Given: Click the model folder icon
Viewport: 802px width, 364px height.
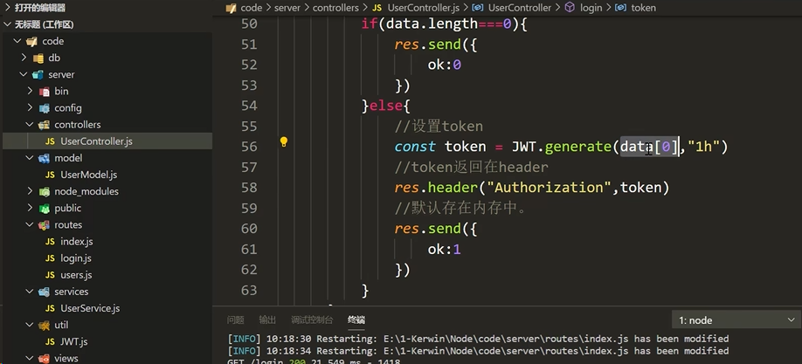Looking at the screenshot, I should click(45, 159).
